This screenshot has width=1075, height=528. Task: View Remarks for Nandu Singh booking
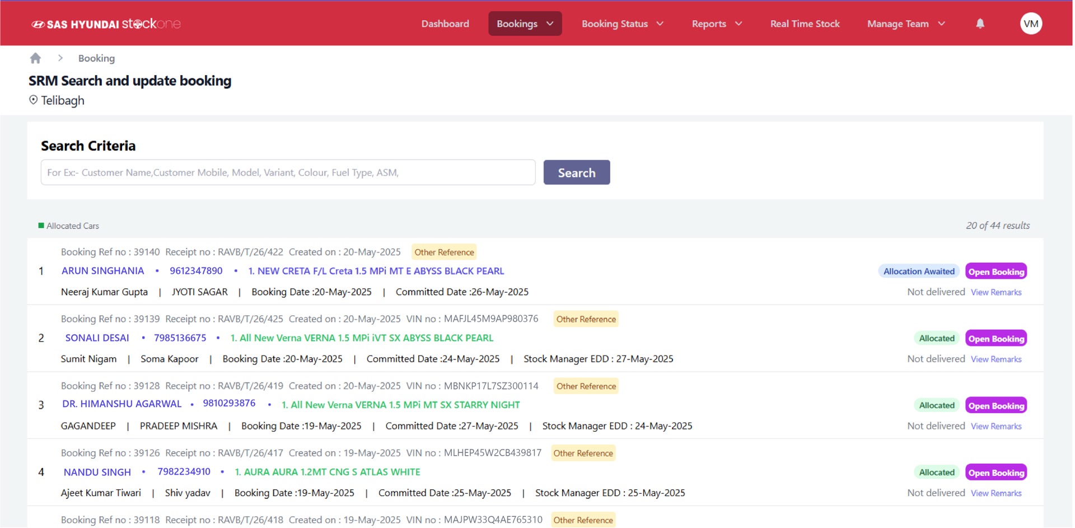(x=996, y=493)
